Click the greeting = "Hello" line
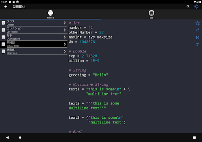Image resolution: width=202 pixels, height=142 pixels. pos(88,75)
